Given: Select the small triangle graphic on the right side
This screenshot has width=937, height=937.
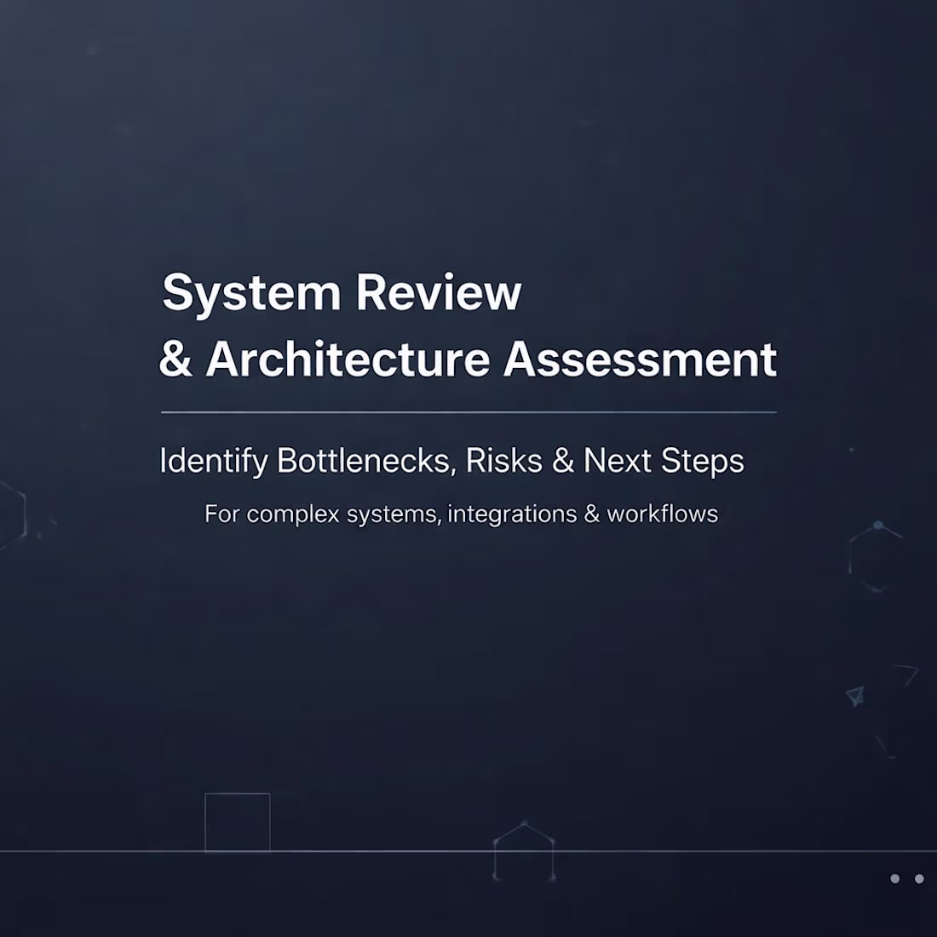Looking at the screenshot, I should (856, 697).
